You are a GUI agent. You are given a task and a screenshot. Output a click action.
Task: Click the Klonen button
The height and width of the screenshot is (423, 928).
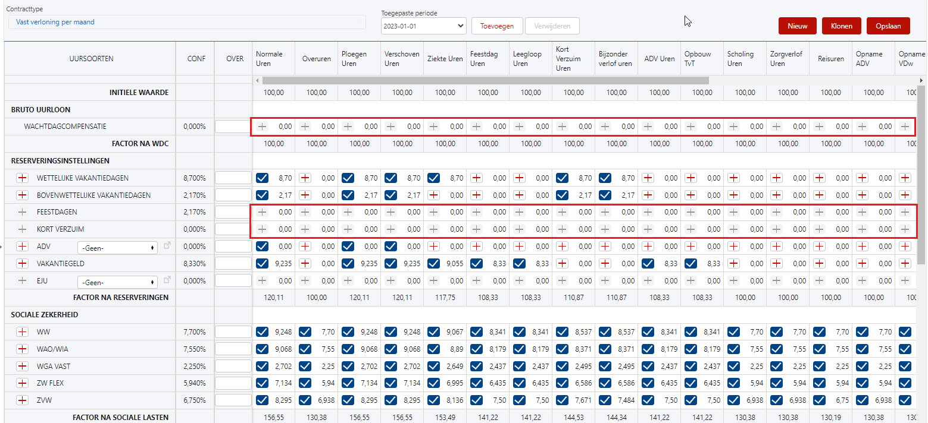[x=842, y=26]
